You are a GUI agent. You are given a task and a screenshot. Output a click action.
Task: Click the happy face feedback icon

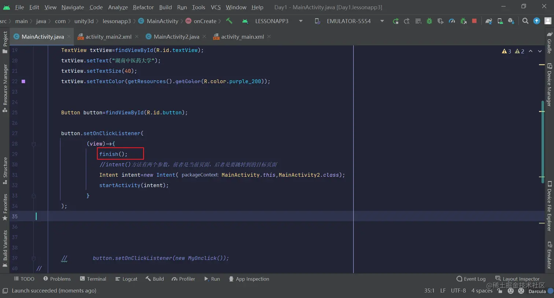point(510,291)
